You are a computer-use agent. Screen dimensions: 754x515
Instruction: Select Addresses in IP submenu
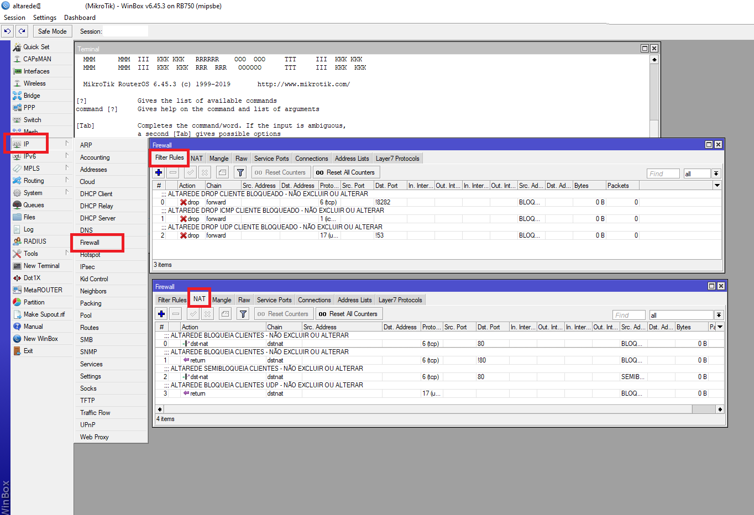[x=93, y=170]
